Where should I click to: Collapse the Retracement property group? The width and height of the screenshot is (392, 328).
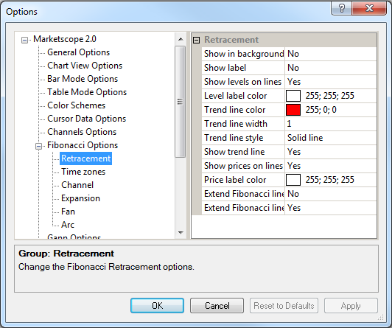tap(197, 40)
